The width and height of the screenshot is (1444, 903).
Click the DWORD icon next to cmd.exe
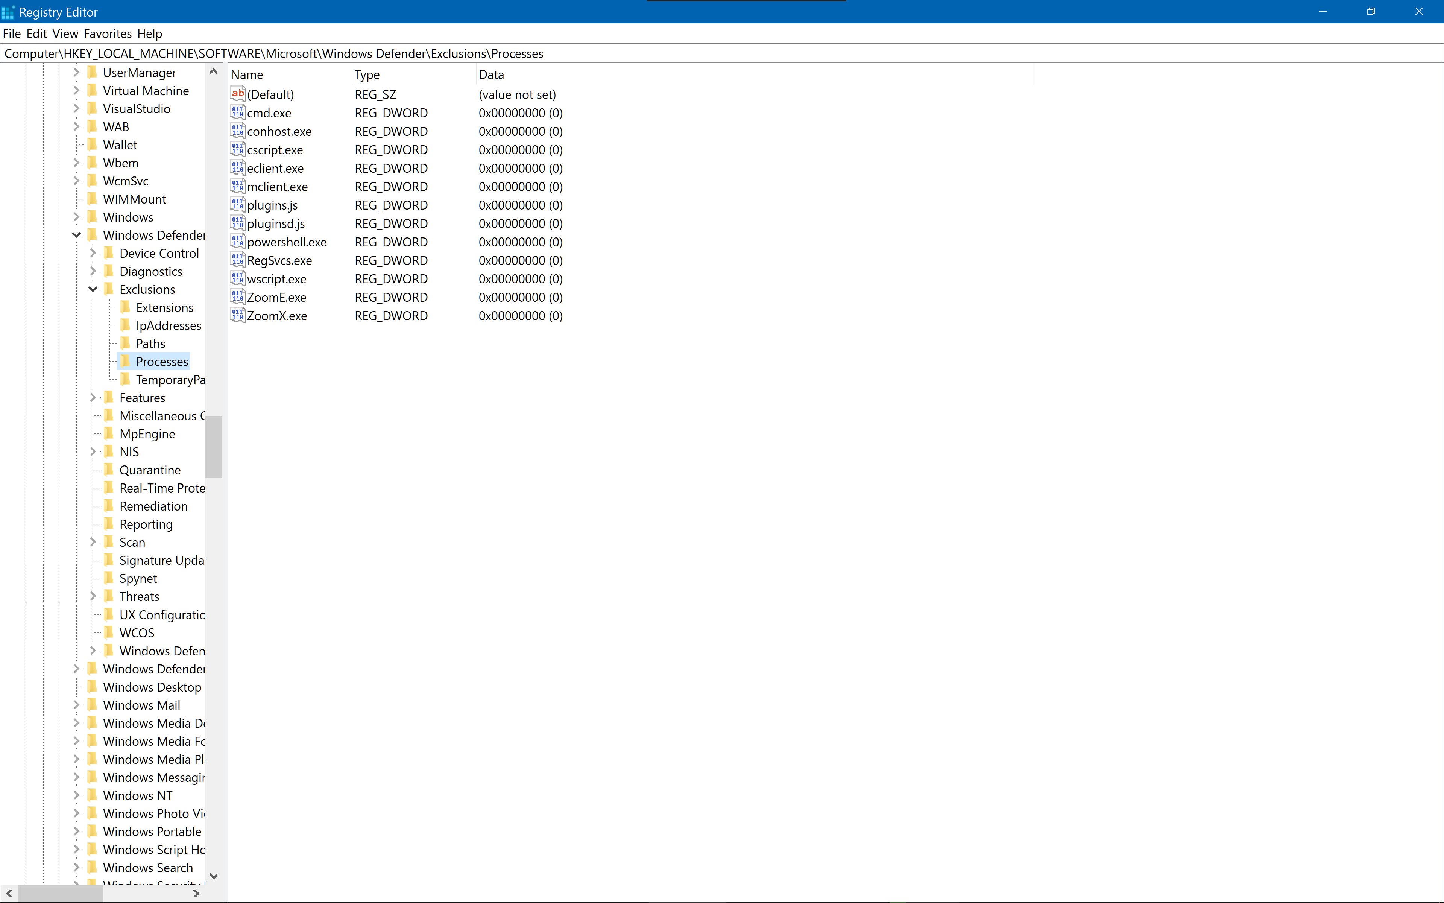pos(238,112)
